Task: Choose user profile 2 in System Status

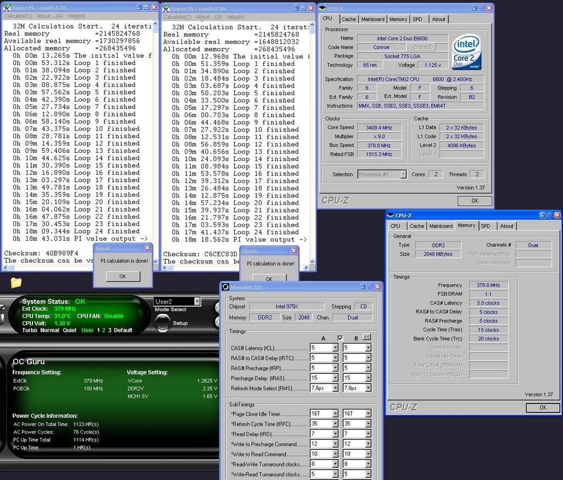Action: pos(104,330)
